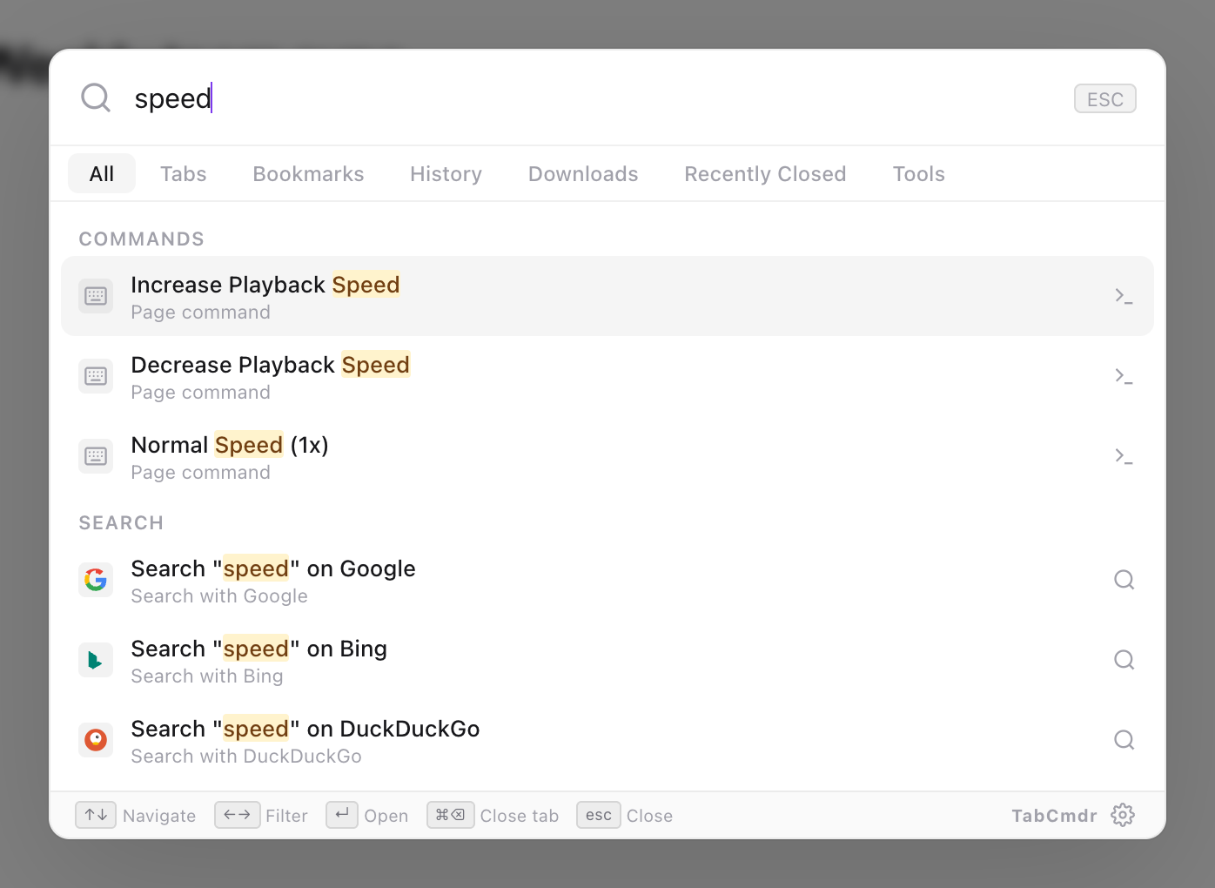Click the DuckDuckGo logo icon
This screenshot has width=1215, height=888.
click(96, 740)
